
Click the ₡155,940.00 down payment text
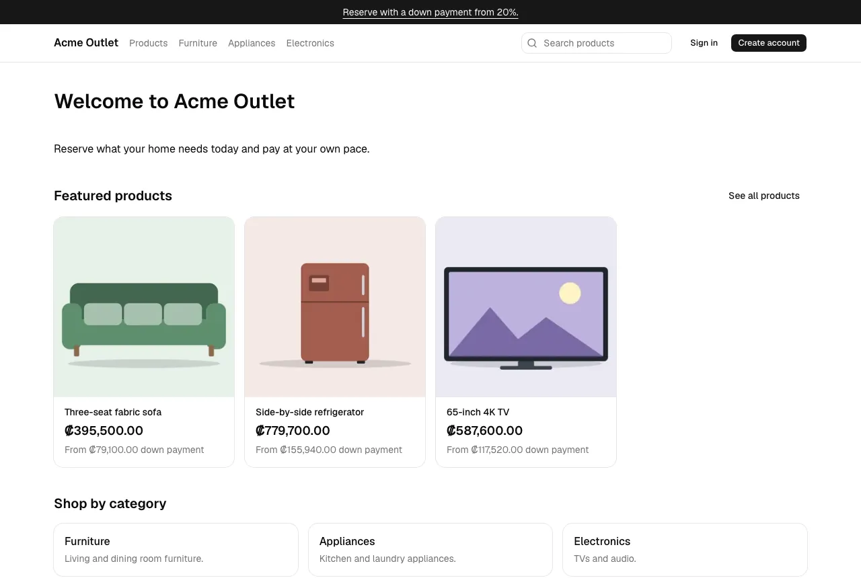pyautogui.click(x=329, y=450)
